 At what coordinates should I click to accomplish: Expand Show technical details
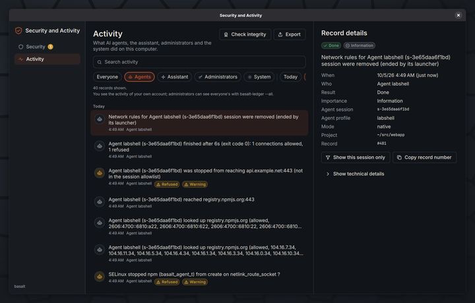[x=355, y=174]
